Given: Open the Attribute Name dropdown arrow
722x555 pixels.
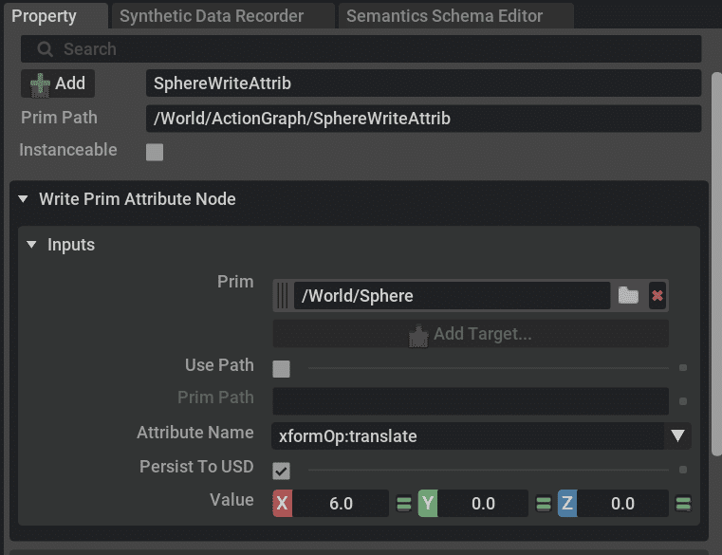Looking at the screenshot, I should pos(677,435).
